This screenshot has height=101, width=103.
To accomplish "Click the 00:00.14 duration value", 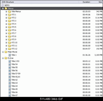I will (x=86, y=77).
